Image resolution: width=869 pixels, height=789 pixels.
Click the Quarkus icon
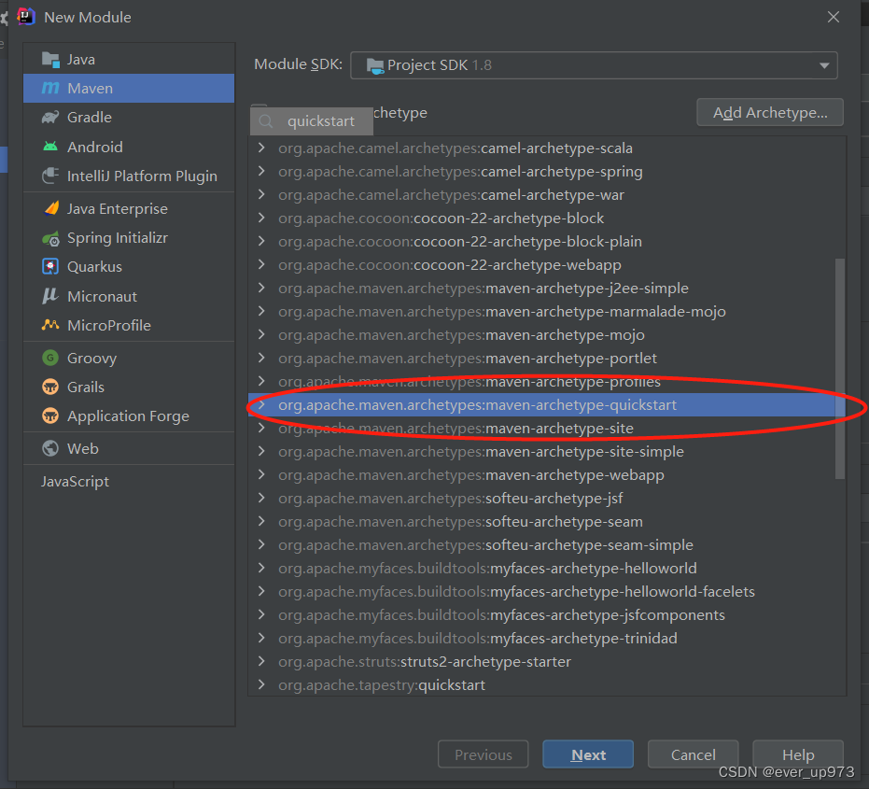(50, 267)
